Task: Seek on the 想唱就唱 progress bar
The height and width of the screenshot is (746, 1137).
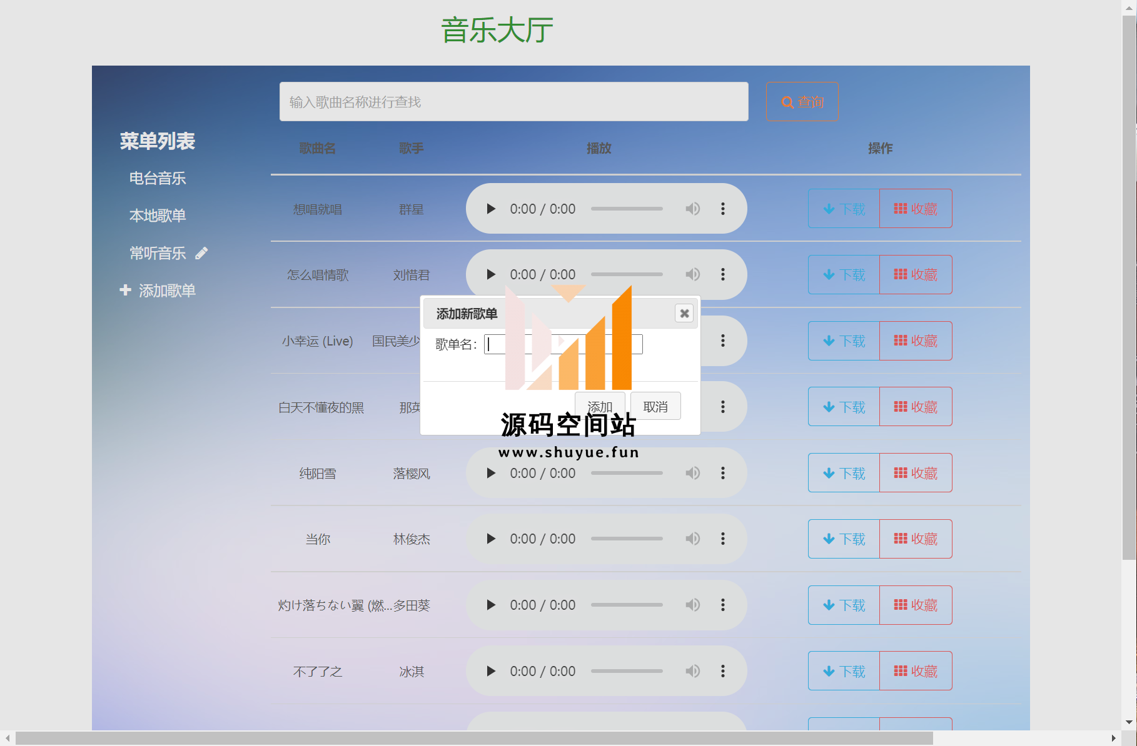Action: pyautogui.click(x=627, y=209)
